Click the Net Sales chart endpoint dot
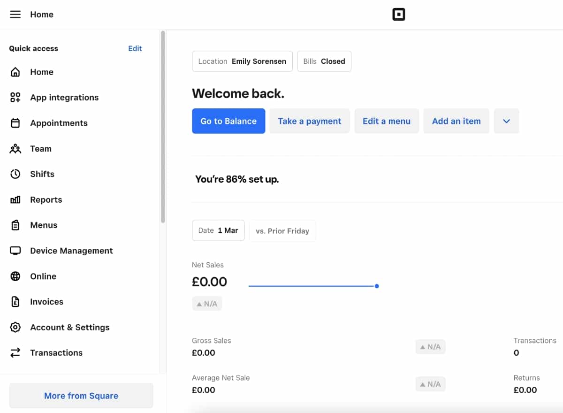The width and height of the screenshot is (563, 413). point(377,286)
